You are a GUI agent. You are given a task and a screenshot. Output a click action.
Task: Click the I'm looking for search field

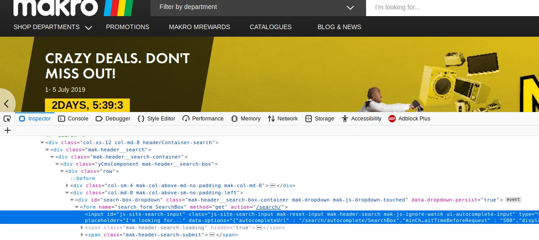[x=452, y=7]
